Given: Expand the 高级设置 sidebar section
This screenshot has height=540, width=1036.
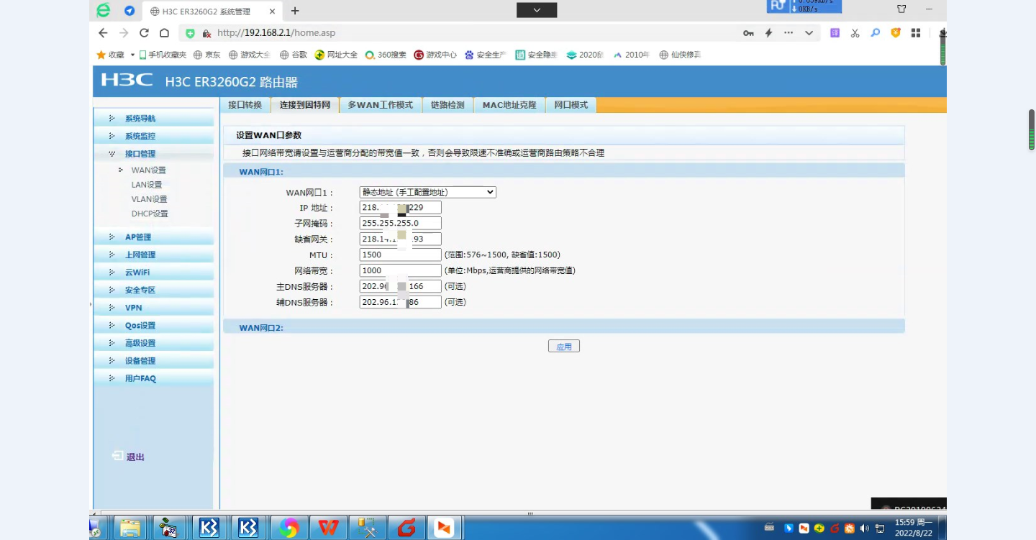Looking at the screenshot, I should [x=140, y=344].
